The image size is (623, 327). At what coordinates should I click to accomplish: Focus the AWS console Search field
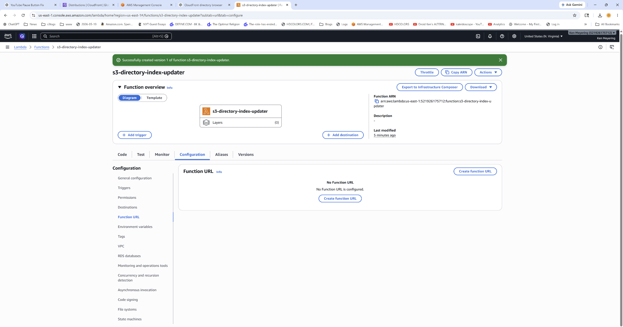click(106, 36)
